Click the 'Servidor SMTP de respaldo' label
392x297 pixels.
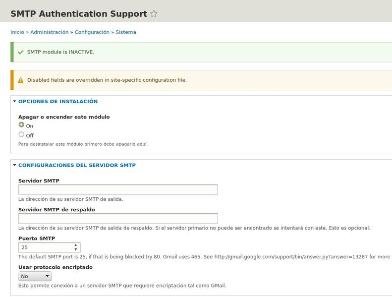pos(57,209)
